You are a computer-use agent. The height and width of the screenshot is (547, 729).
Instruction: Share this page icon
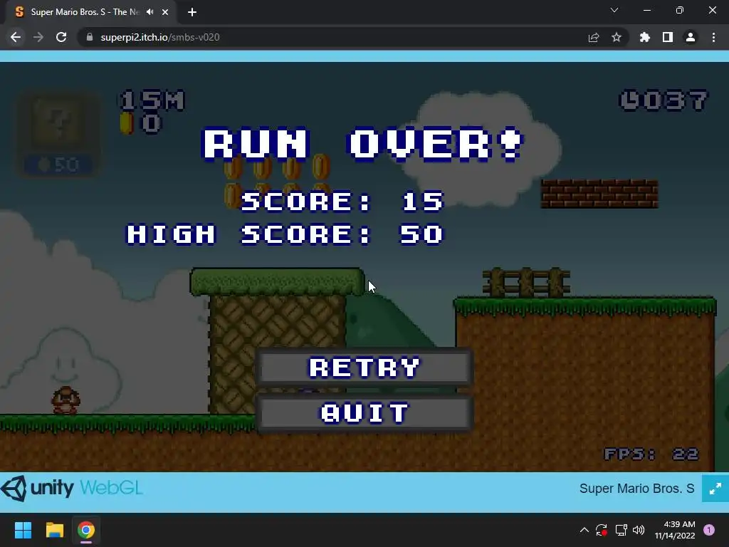coord(594,37)
